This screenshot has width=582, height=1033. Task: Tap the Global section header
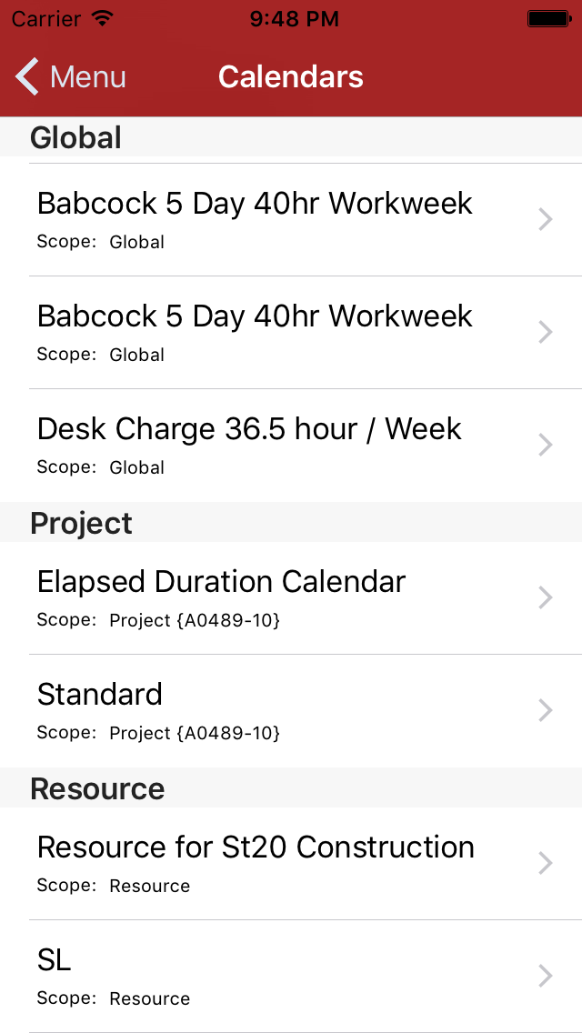tap(76, 138)
